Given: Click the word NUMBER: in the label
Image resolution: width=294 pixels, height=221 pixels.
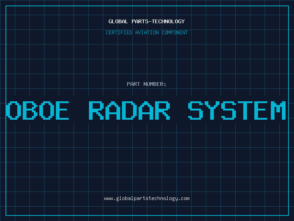Looking at the screenshot, I should [155, 84].
